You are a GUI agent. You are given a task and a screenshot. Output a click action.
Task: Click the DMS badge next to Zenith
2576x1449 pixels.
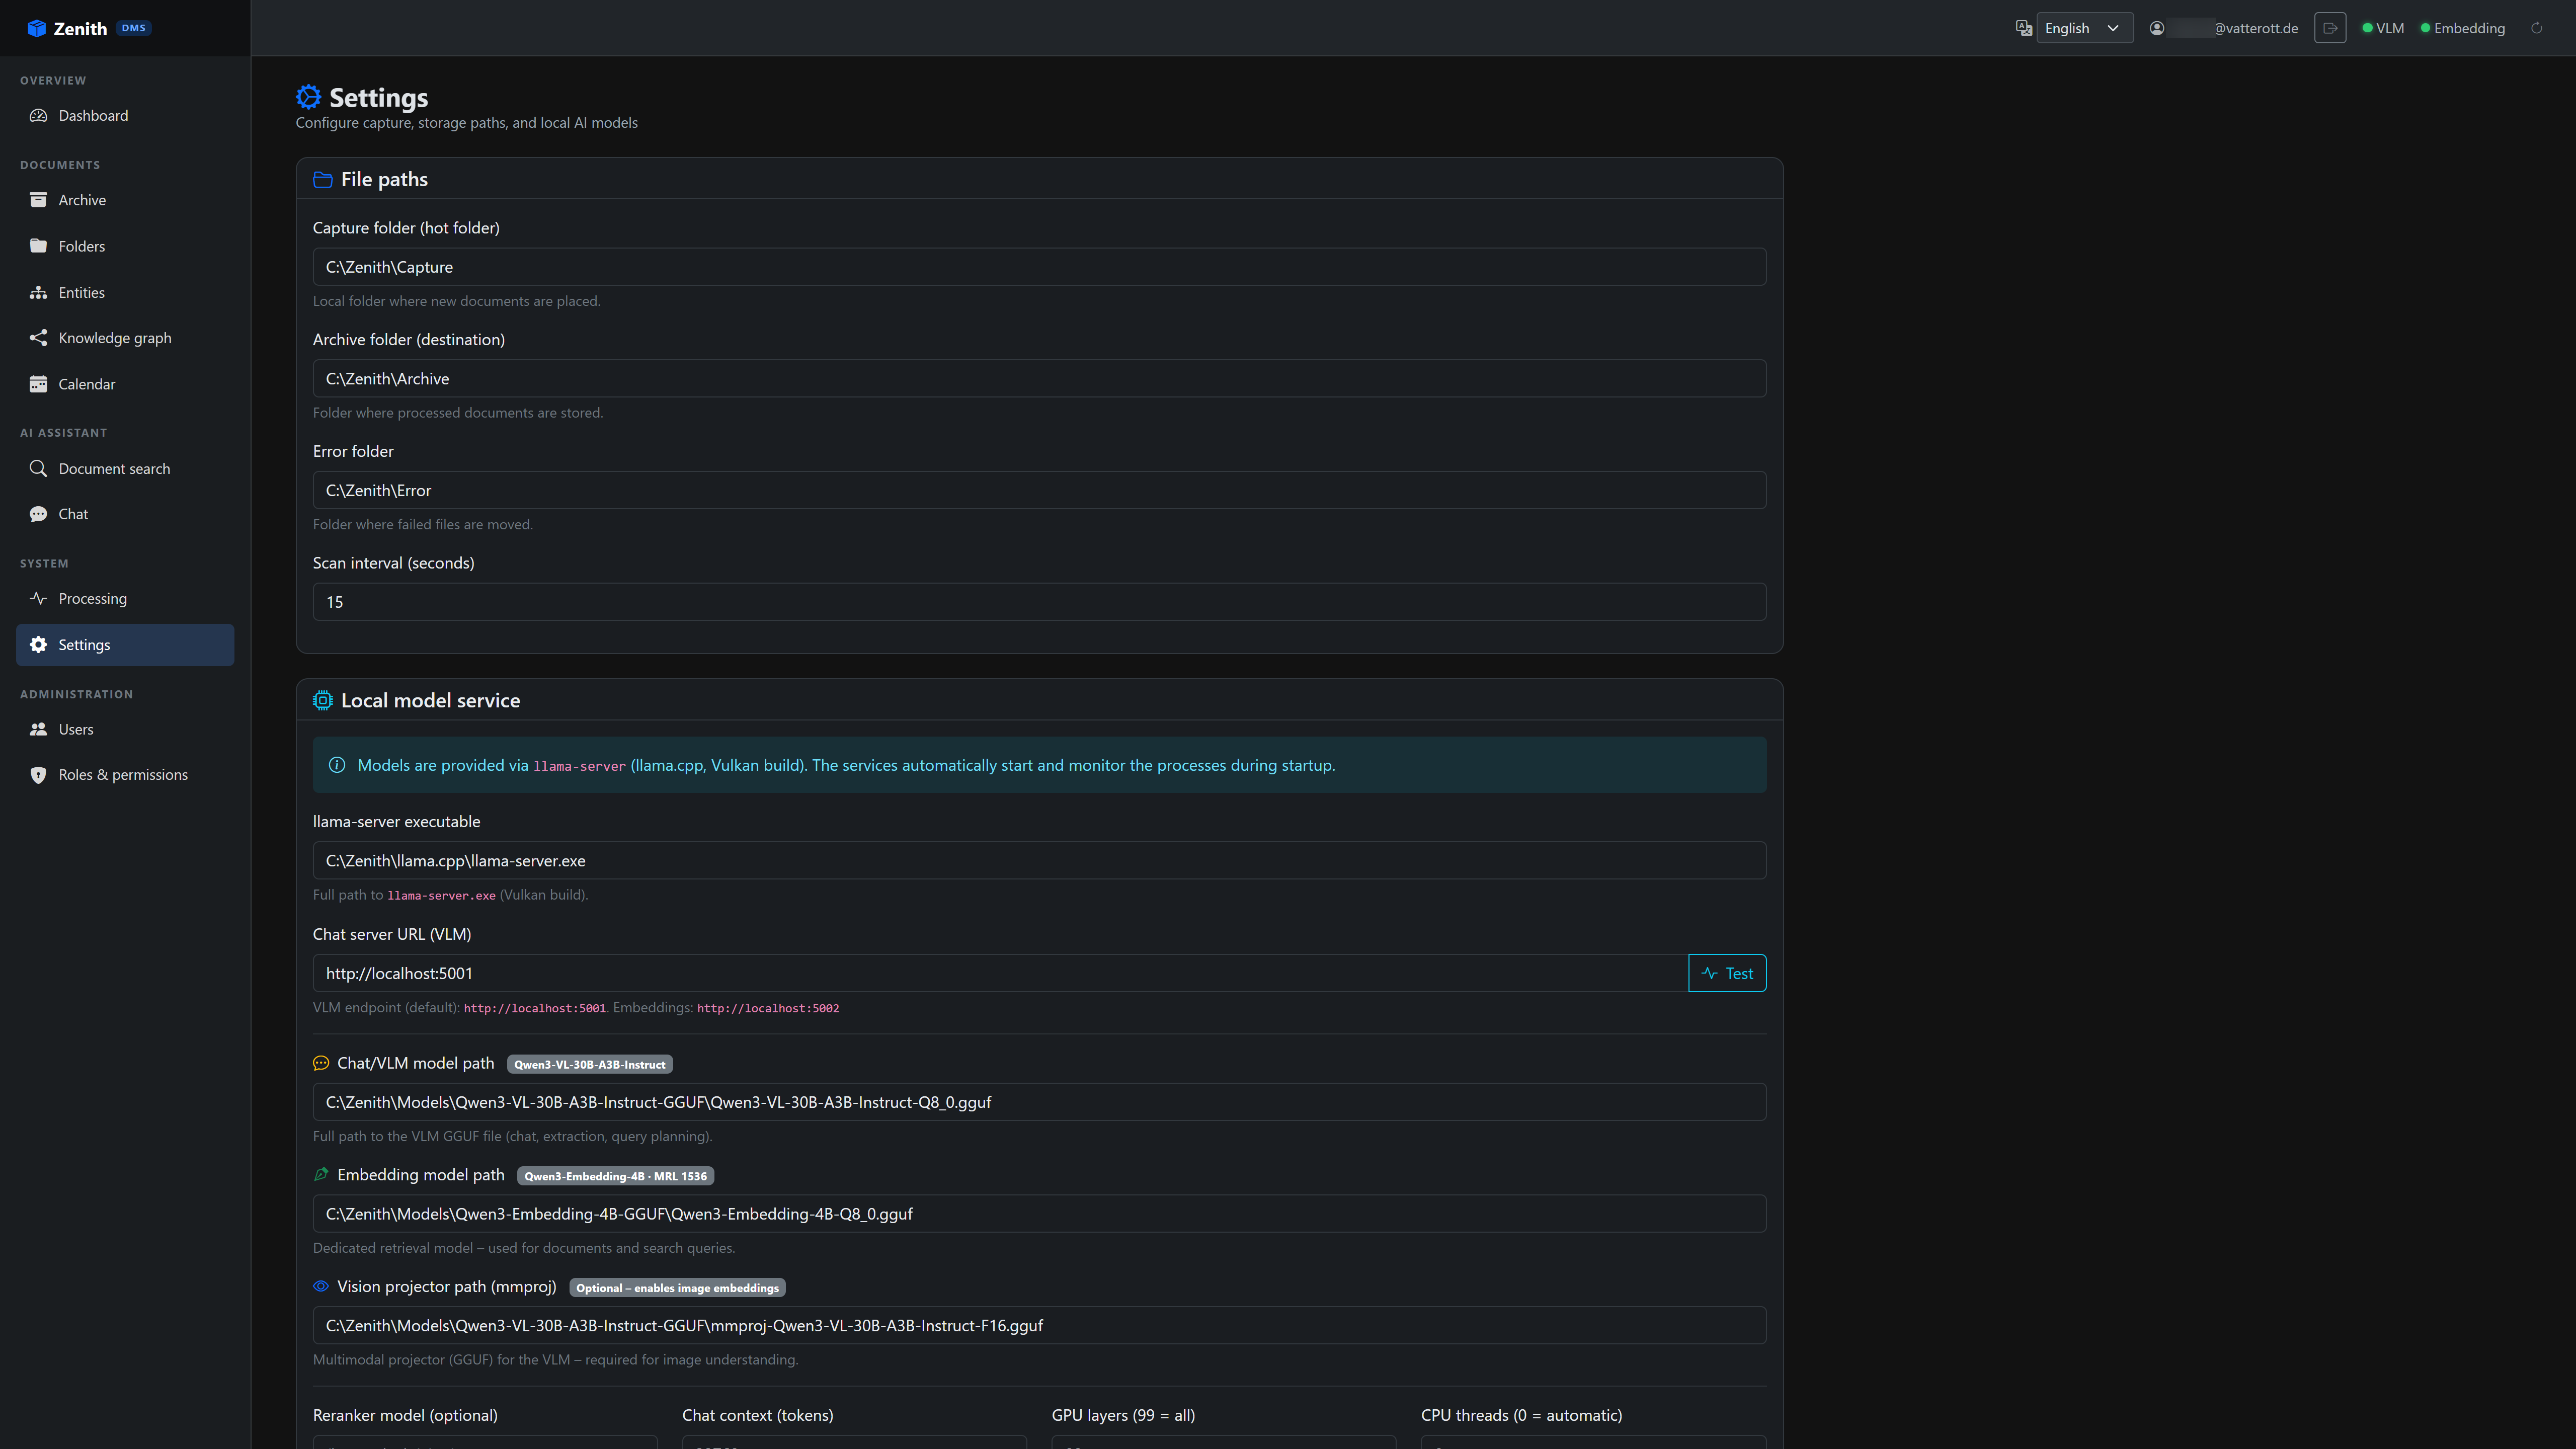134,28
